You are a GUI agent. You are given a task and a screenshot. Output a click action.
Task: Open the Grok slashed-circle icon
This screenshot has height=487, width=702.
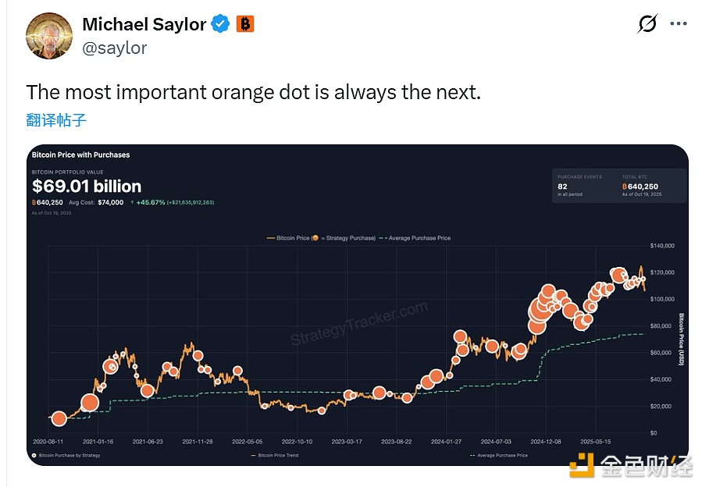click(x=647, y=25)
